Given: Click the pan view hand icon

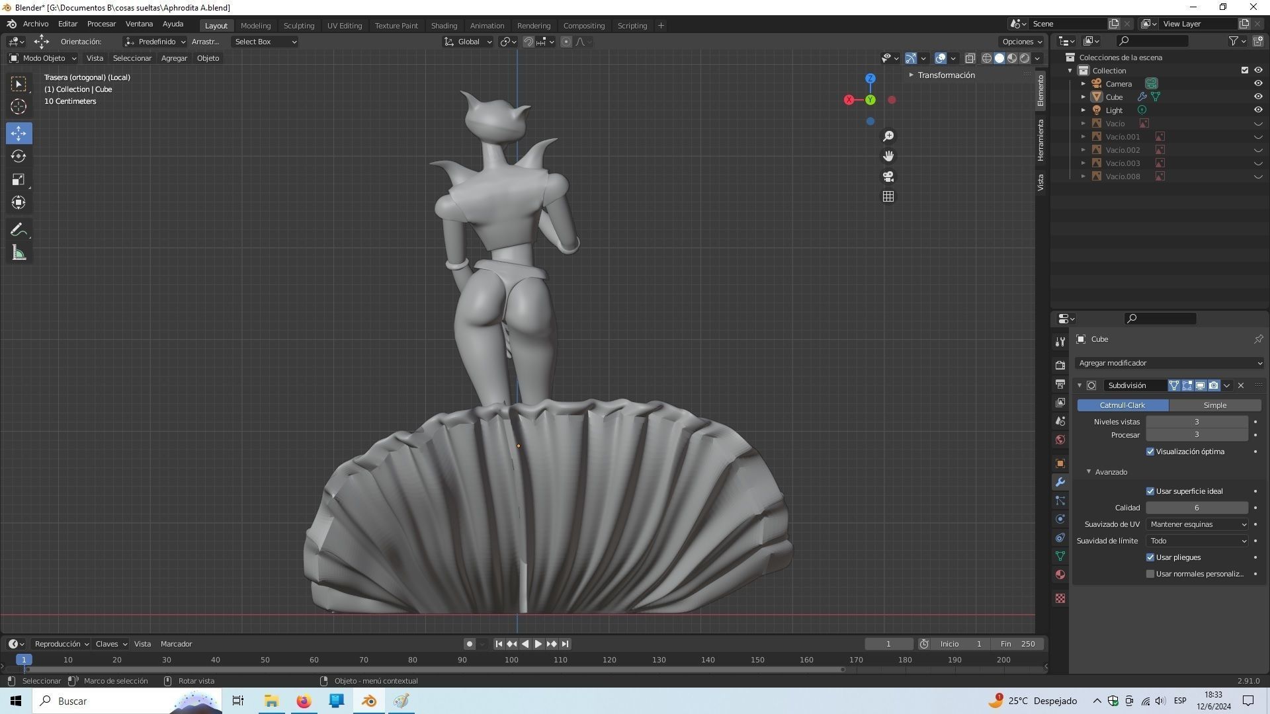Looking at the screenshot, I should (888, 156).
